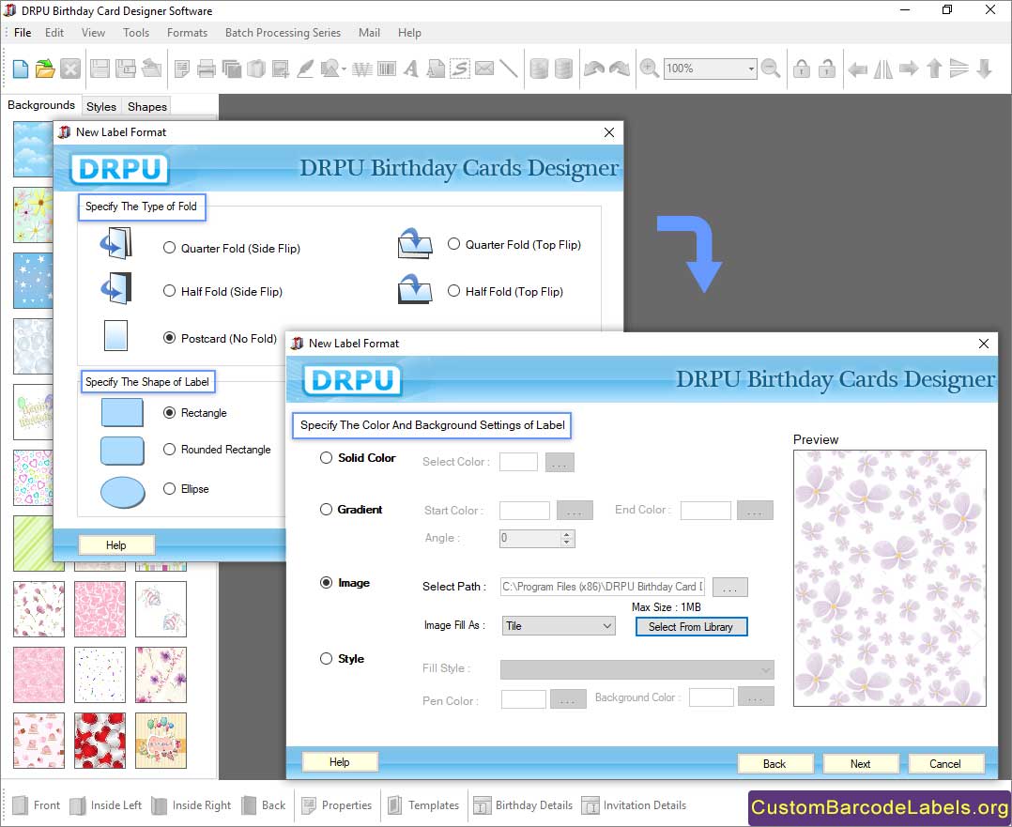
Task: Select the Solid Color background option
Action: point(326,458)
